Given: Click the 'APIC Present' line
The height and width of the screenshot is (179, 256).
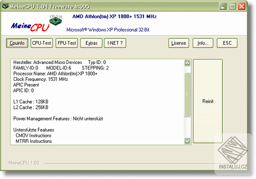Looking at the screenshot, I should 26,85.
